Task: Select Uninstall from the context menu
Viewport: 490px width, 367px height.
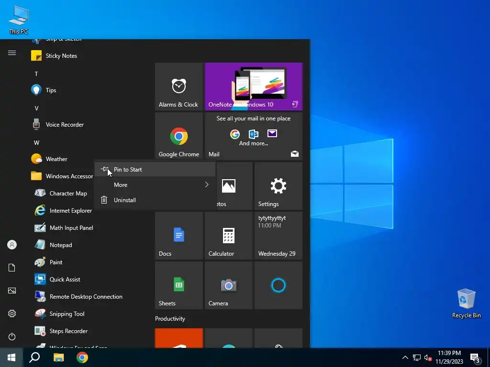Action: coord(155,200)
